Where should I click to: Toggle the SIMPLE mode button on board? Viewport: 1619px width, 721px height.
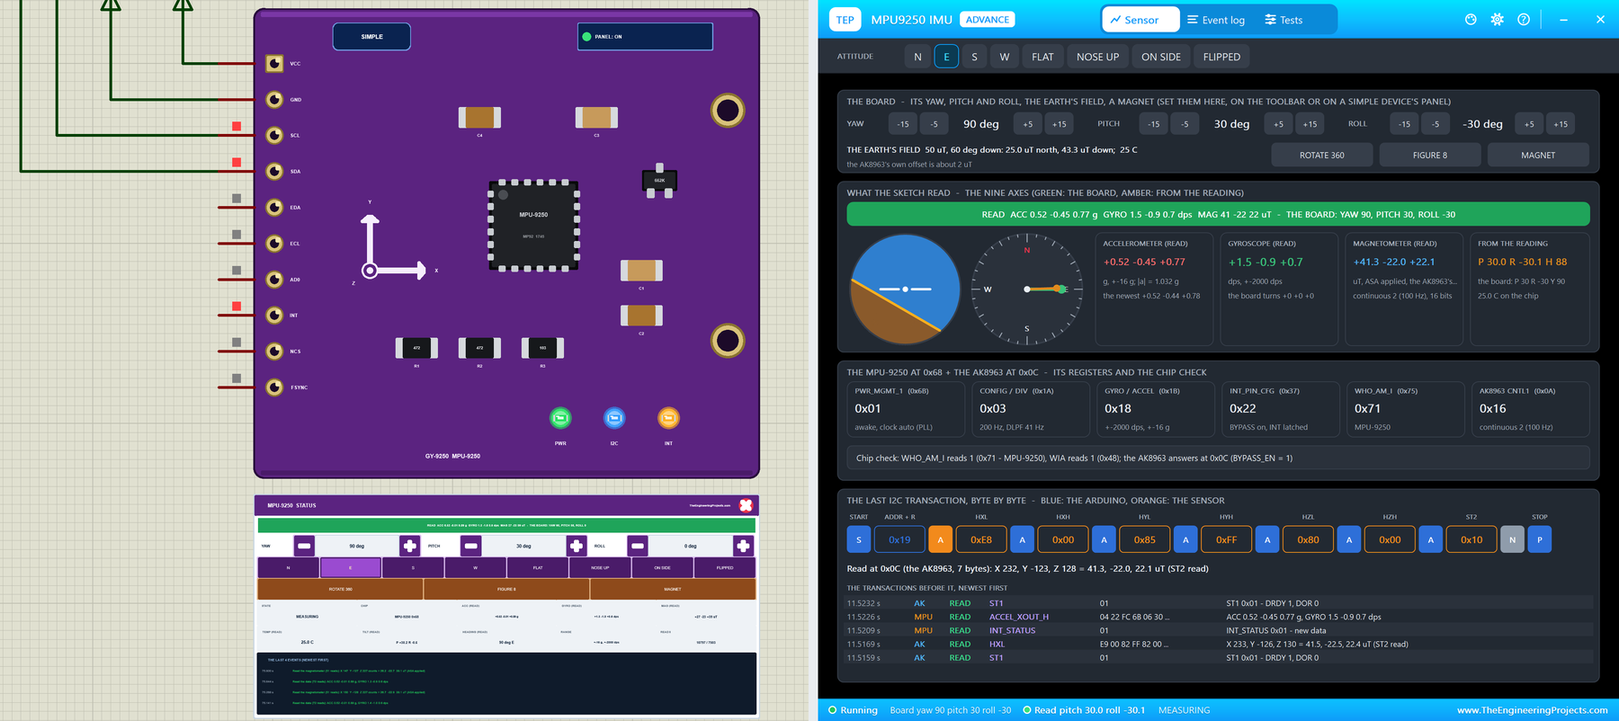(371, 37)
